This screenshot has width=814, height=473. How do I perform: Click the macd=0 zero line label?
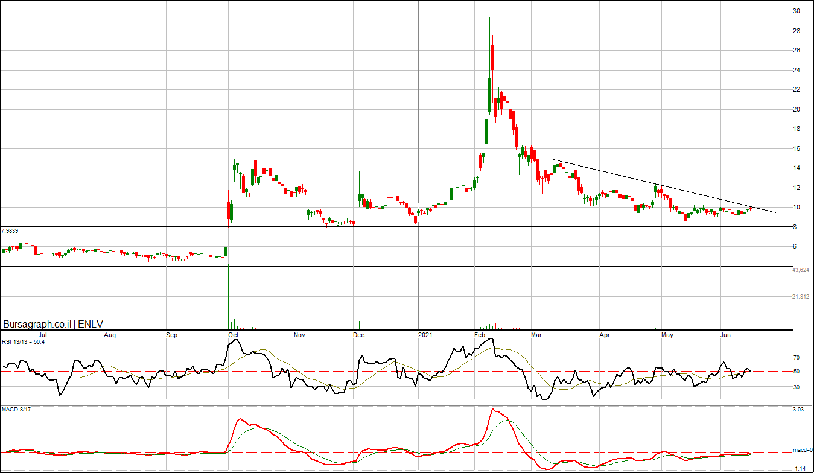(x=803, y=451)
